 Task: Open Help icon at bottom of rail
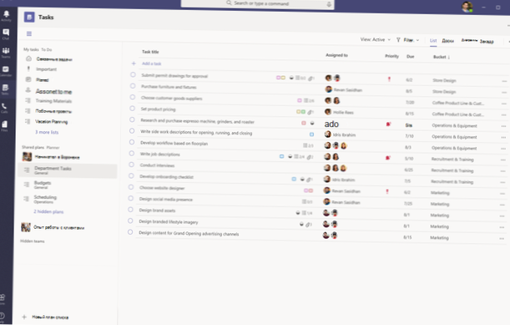pyautogui.click(x=2, y=316)
